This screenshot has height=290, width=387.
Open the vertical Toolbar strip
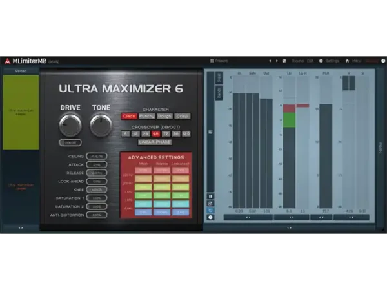click(x=381, y=148)
